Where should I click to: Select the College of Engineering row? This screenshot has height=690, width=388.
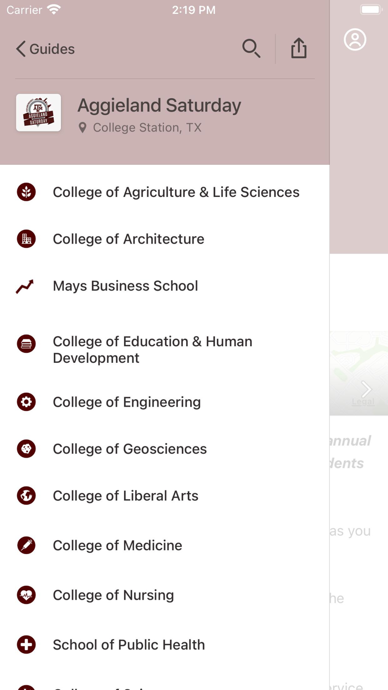point(126,402)
